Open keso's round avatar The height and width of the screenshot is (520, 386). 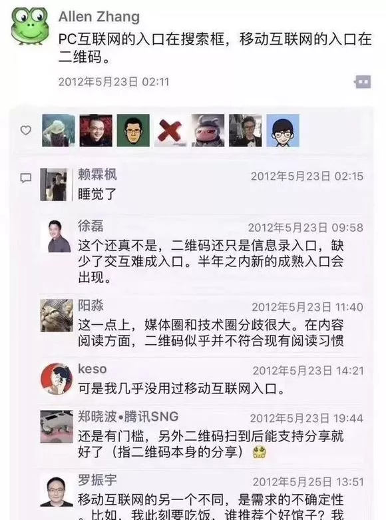click(x=57, y=379)
